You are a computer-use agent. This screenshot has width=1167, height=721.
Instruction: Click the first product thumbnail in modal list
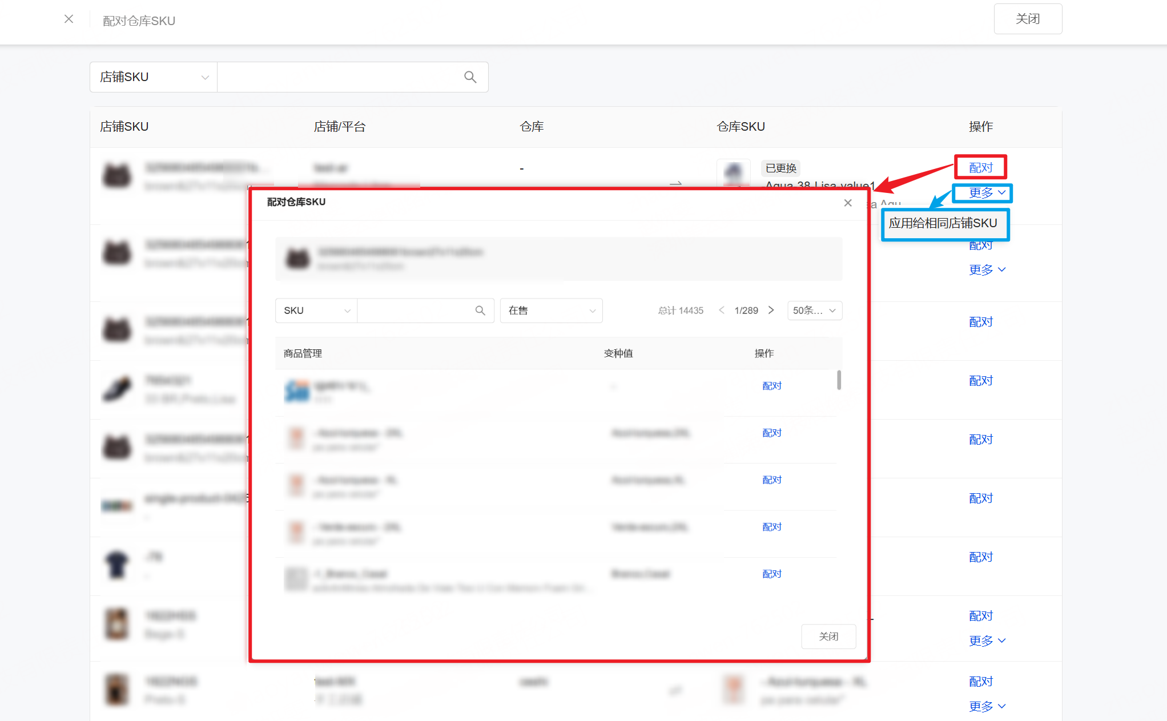pyautogui.click(x=297, y=391)
